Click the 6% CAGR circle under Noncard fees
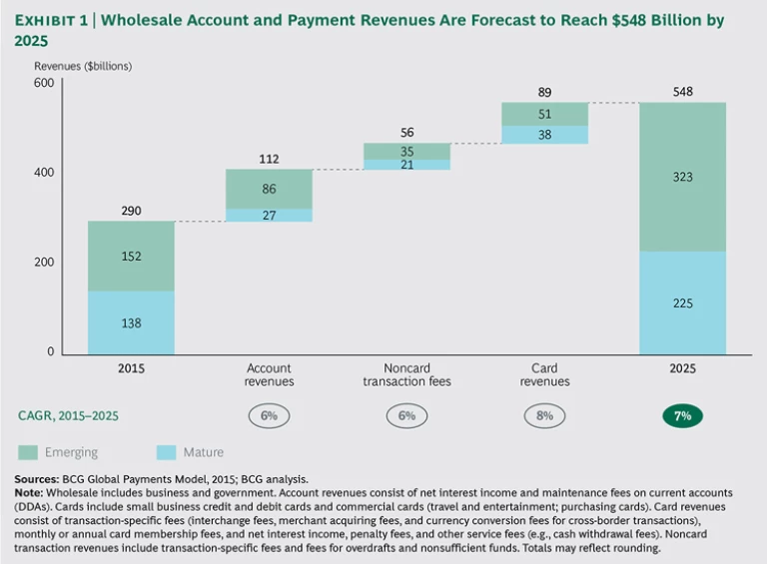The image size is (767, 564). pos(406,415)
